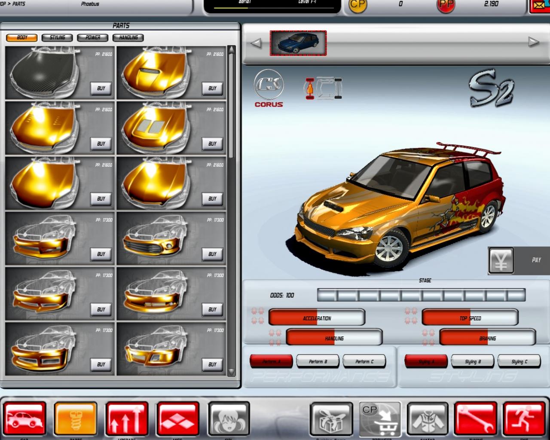550x440 pixels.
Task: Switch to the Styling parts tab
Action: pyautogui.click(x=57, y=38)
